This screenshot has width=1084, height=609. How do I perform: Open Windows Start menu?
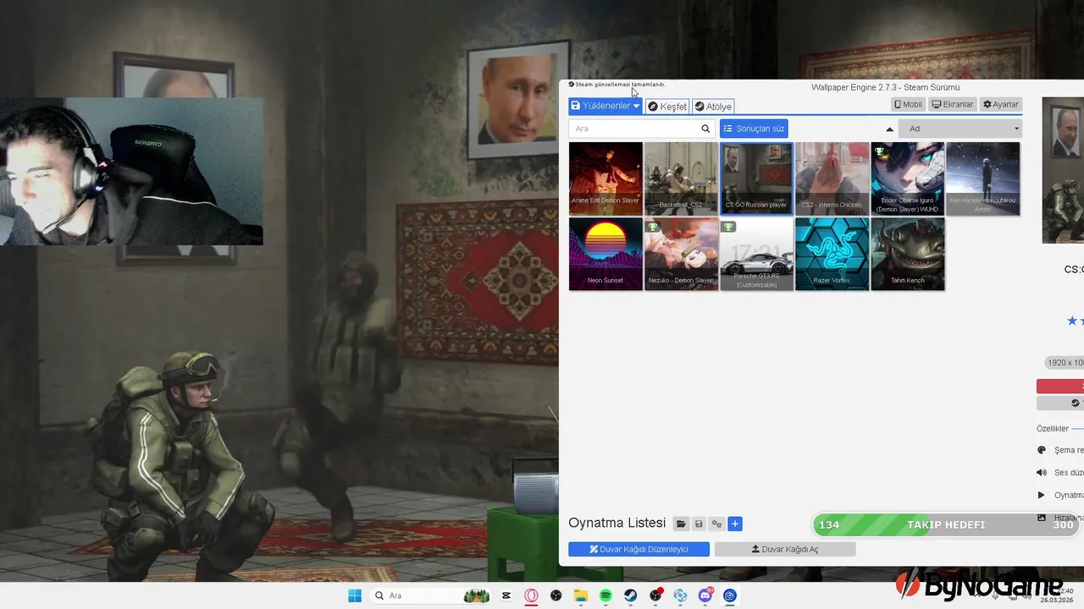tap(355, 595)
